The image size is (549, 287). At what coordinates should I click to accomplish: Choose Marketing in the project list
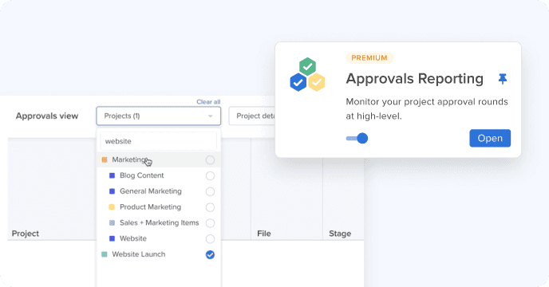[x=159, y=159]
